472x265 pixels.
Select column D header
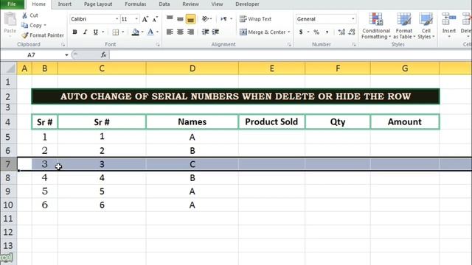click(192, 68)
